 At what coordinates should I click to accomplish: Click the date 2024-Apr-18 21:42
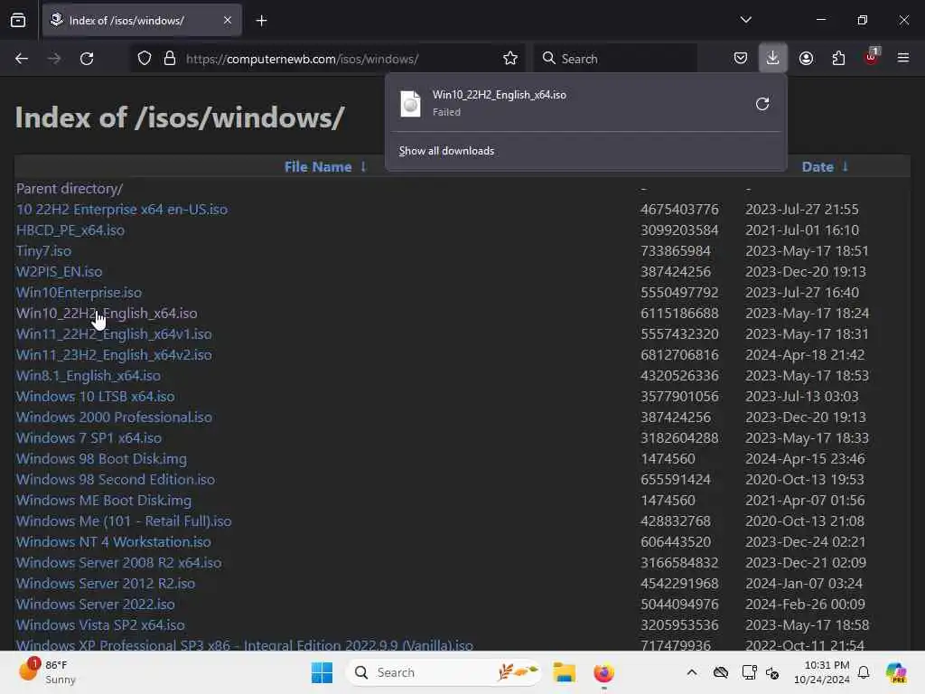point(805,354)
